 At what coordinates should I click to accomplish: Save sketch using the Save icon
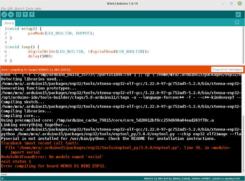click(x=32, y=15)
